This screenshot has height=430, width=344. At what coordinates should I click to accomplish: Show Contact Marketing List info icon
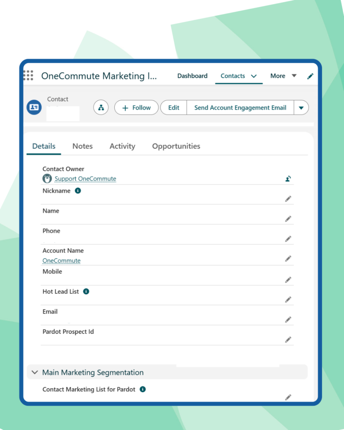pos(142,389)
